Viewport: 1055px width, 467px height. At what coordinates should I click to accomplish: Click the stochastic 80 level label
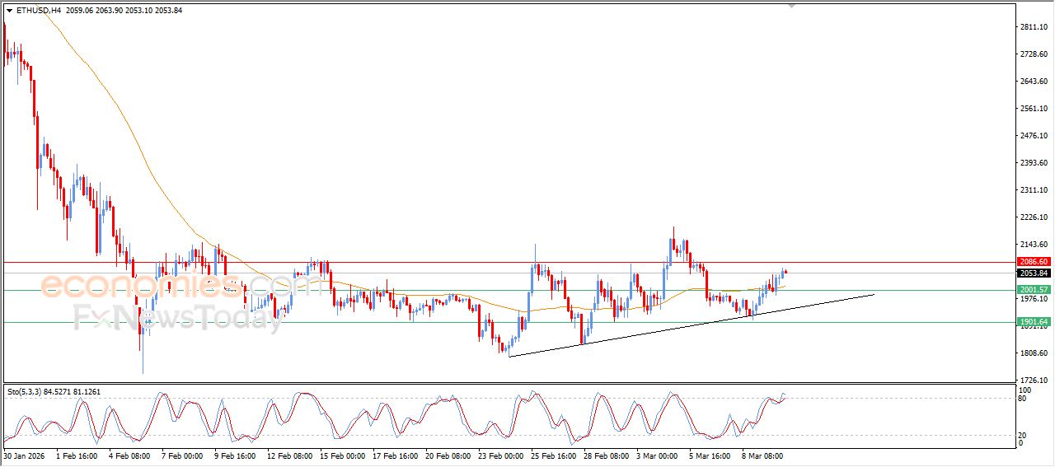[1023, 399]
